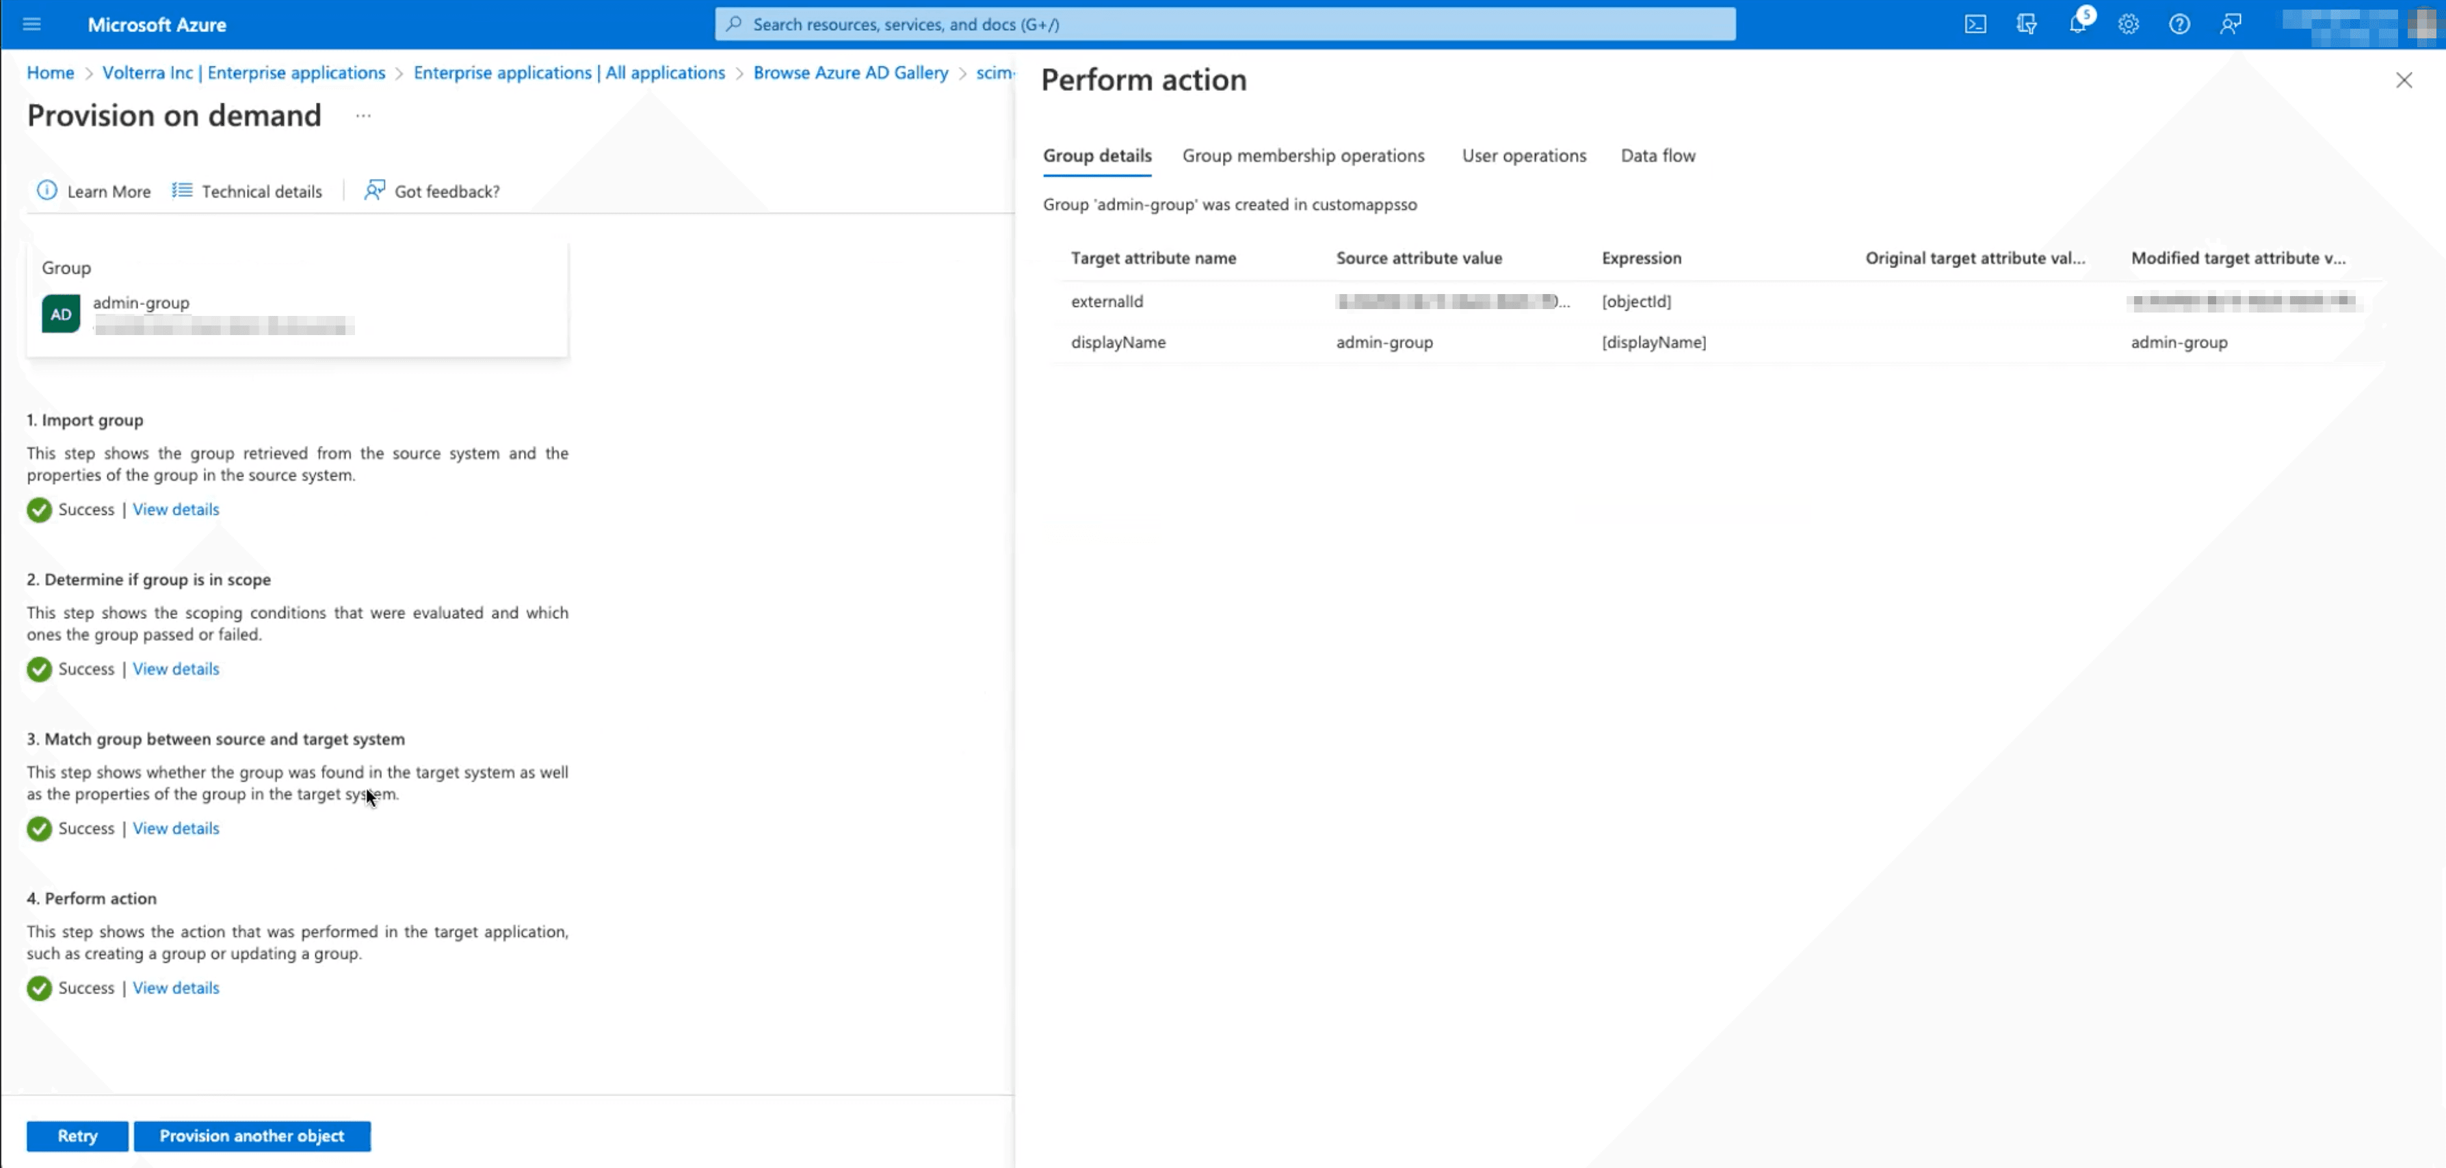Click the Learn More info icon
The width and height of the screenshot is (2446, 1168).
[x=47, y=191]
